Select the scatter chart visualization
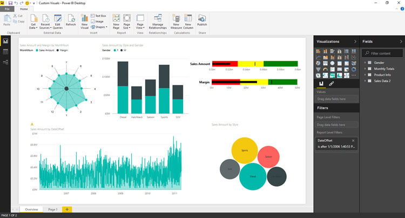This screenshot has width=405, height=218. point(354,57)
